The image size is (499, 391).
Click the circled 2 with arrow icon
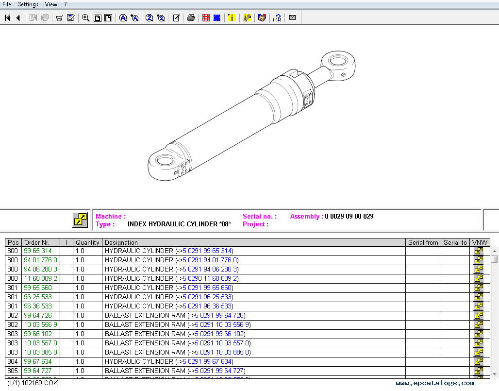[161, 18]
